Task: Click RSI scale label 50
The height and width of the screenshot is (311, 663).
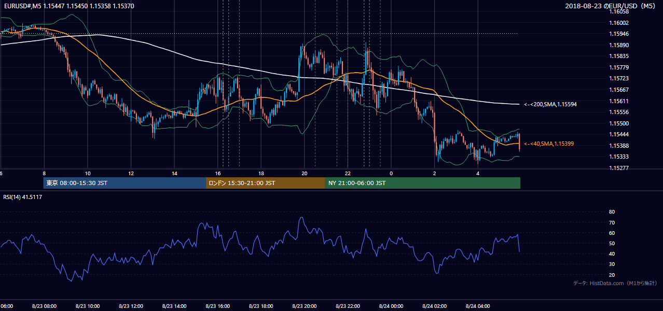Action: click(x=612, y=243)
